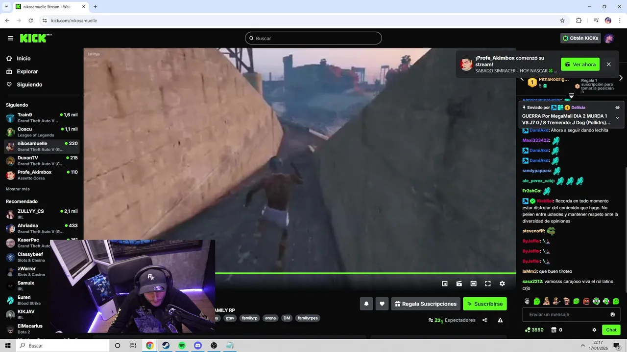The image size is (627, 352).
Task: Dismiss the Profe_Akimbox stream notification
Action: pyautogui.click(x=608, y=64)
